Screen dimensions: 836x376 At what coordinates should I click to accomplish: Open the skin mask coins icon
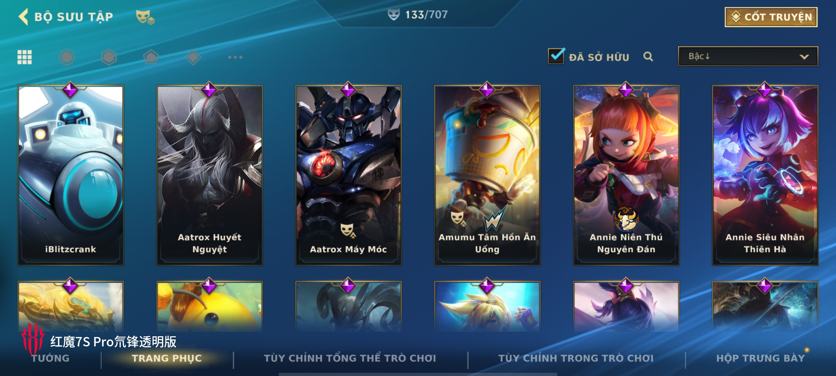coord(145,17)
